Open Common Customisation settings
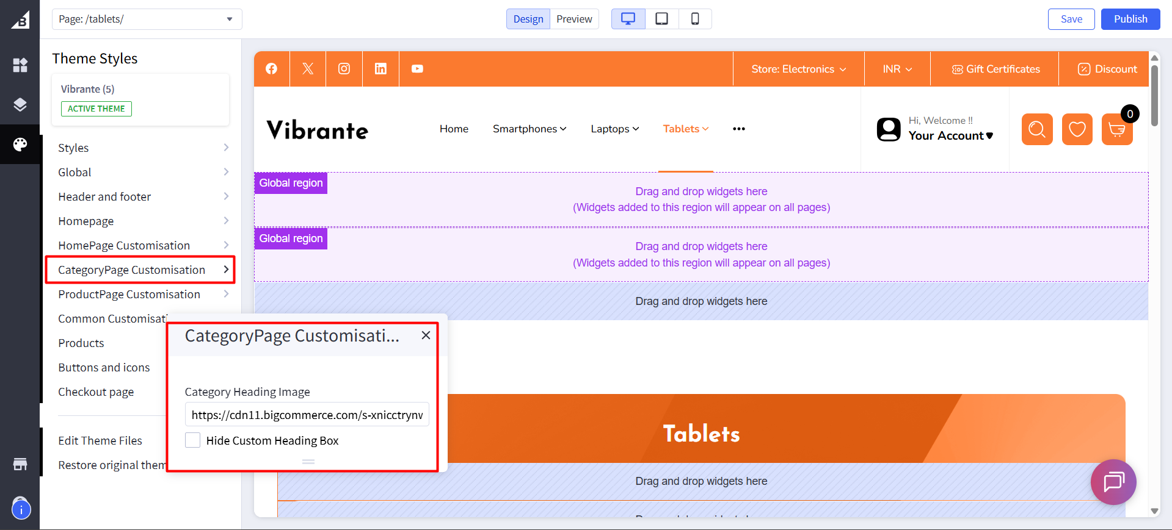The height and width of the screenshot is (530, 1172). point(112,318)
